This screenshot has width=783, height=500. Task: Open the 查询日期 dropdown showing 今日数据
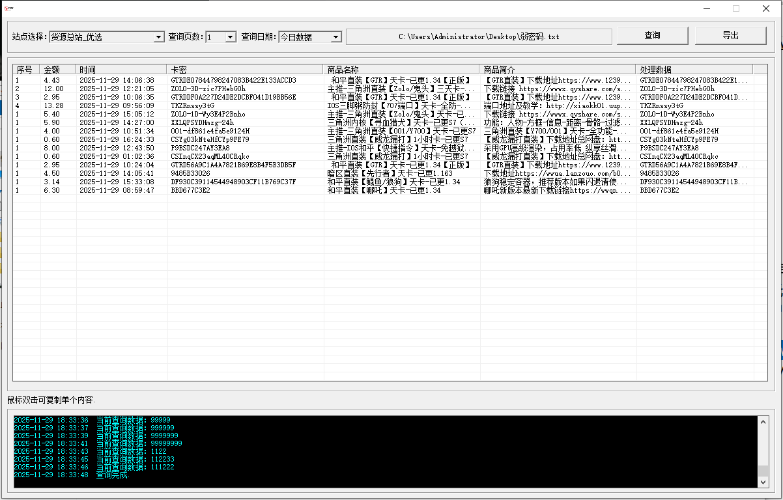pos(335,37)
